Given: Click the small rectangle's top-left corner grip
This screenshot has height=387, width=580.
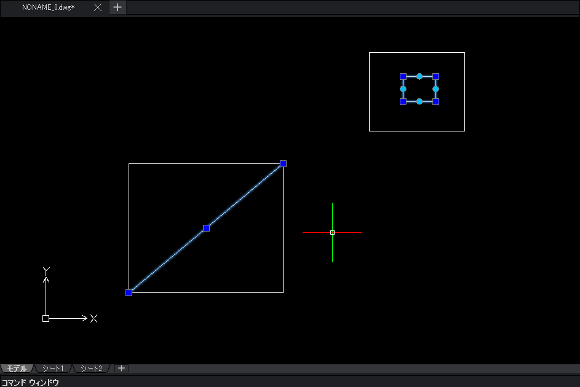Looking at the screenshot, I should pyautogui.click(x=403, y=76).
